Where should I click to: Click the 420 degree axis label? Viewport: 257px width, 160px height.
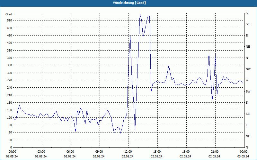10,43
